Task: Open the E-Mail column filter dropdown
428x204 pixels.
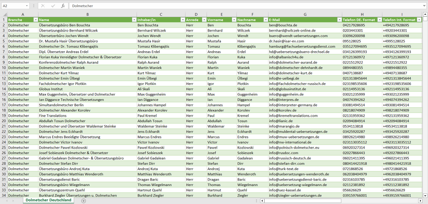Action: (339, 20)
